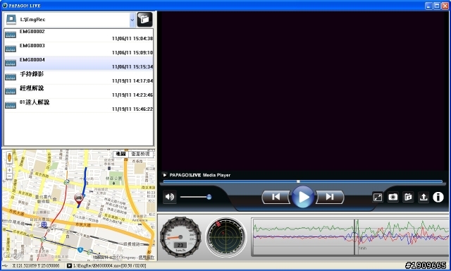Click the GPS coordinates in status bar
Screen dimensions: 451x271
36,265
